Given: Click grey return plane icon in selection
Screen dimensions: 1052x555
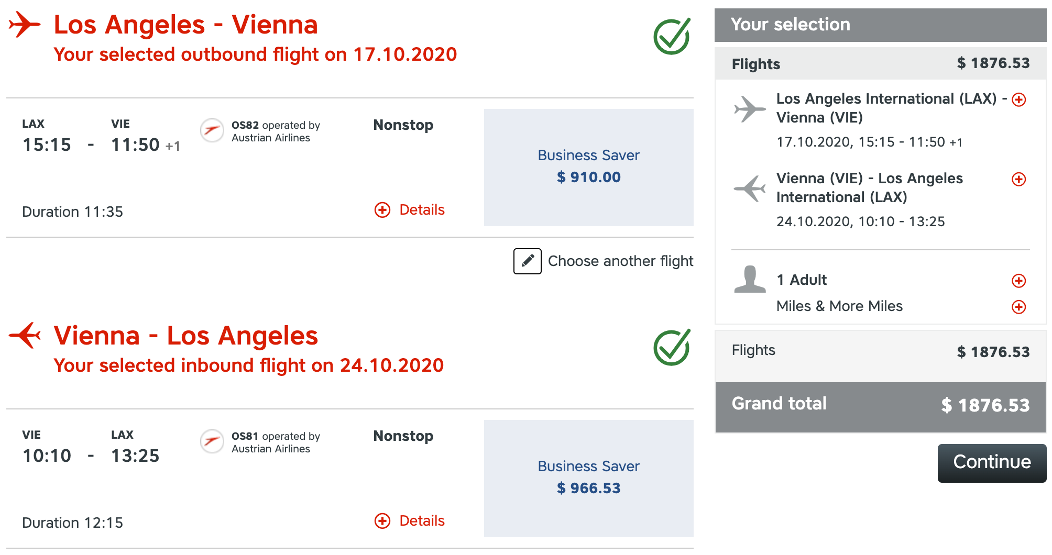Looking at the screenshot, I should (750, 188).
